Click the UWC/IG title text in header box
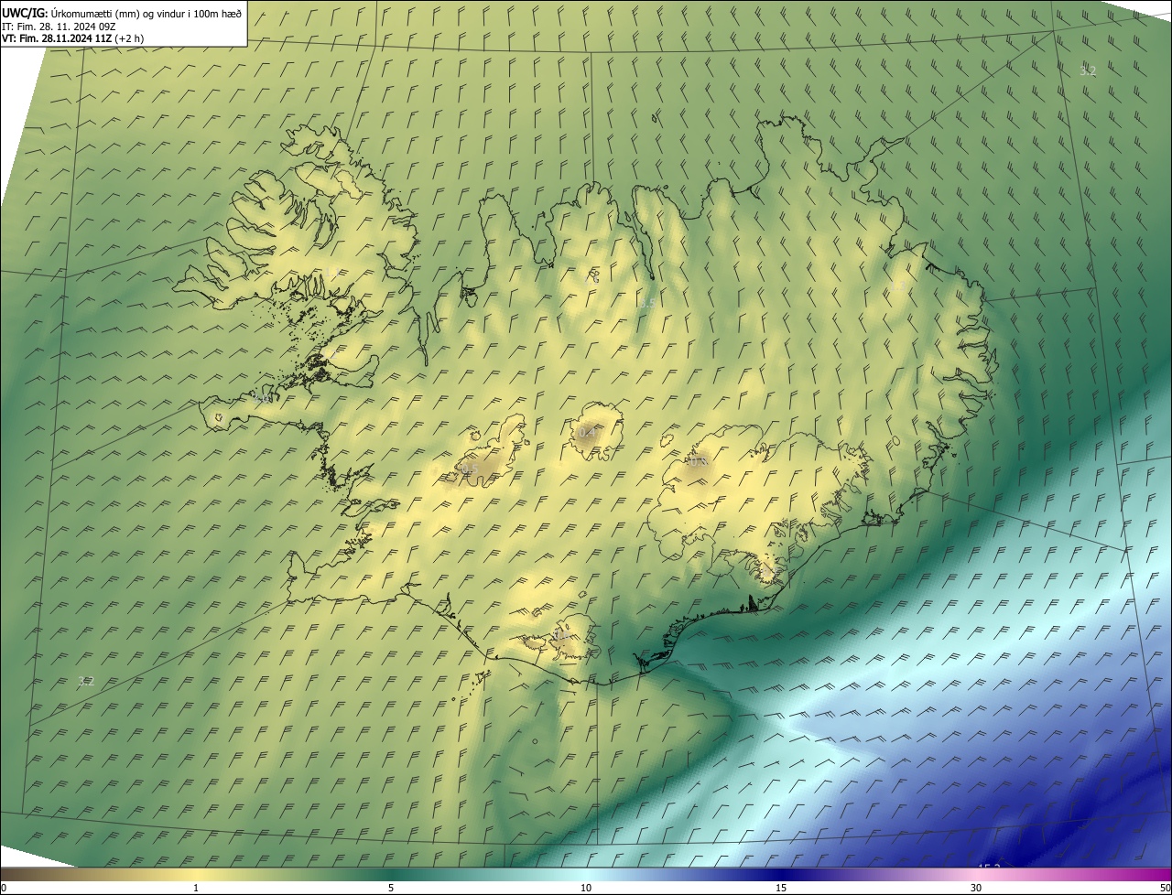 tap(123, 13)
